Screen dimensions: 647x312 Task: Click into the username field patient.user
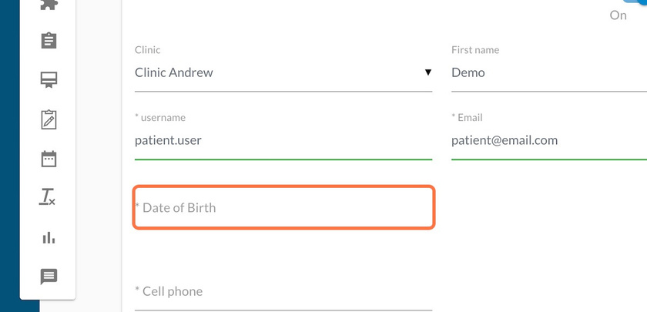283,141
